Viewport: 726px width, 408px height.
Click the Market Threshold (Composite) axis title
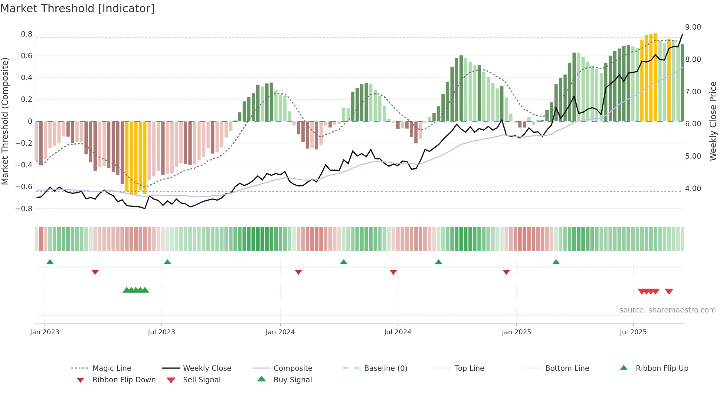tap(5, 121)
